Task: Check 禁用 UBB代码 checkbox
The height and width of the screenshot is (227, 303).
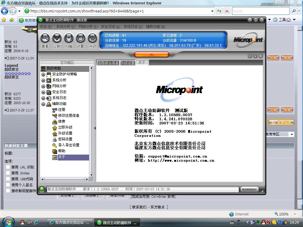Action: pos(8,179)
